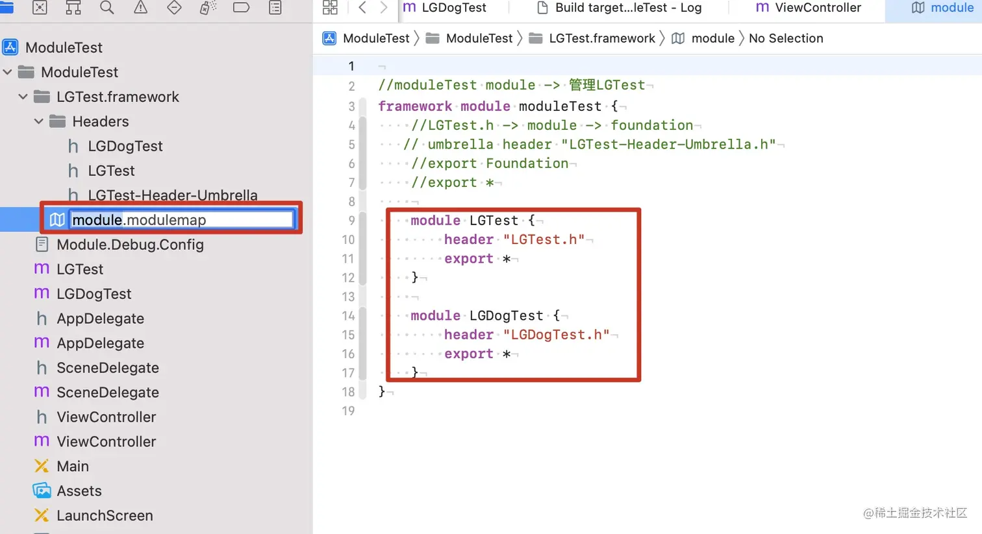Fold the code at line 4 ribbon
Screen dimensions: 982x534
[364, 154]
